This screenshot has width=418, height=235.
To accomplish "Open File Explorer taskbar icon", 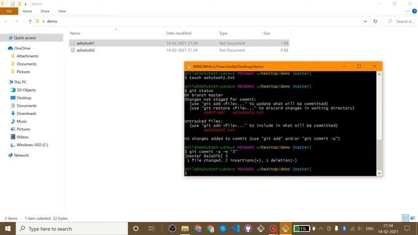I will click(185, 228).
